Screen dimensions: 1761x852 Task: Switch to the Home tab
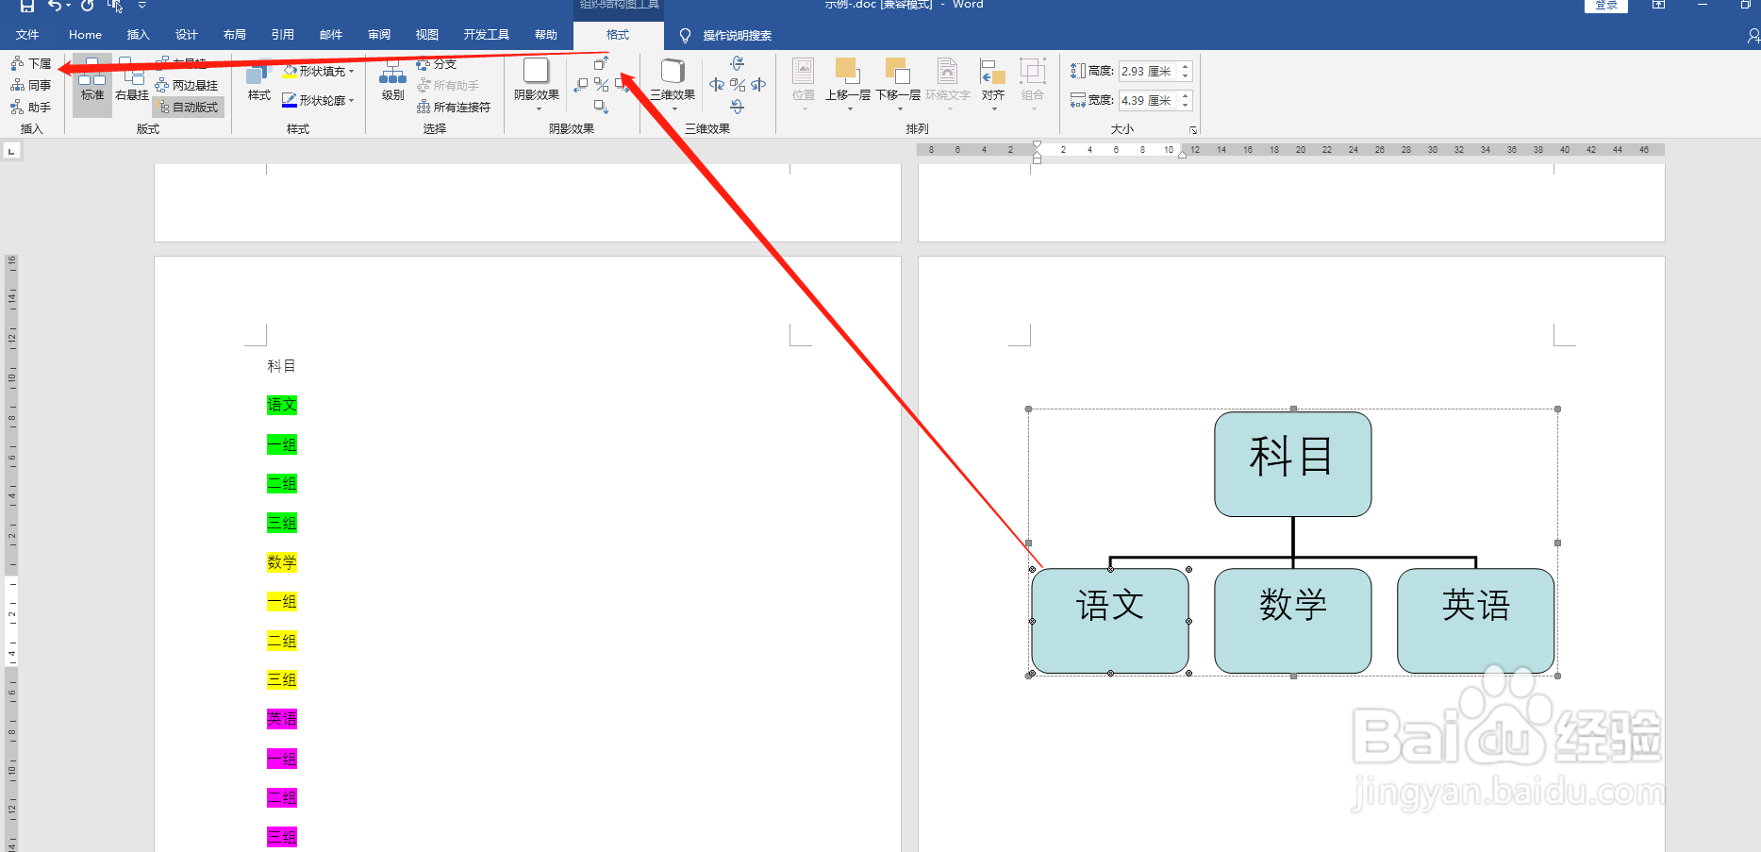(85, 35)
